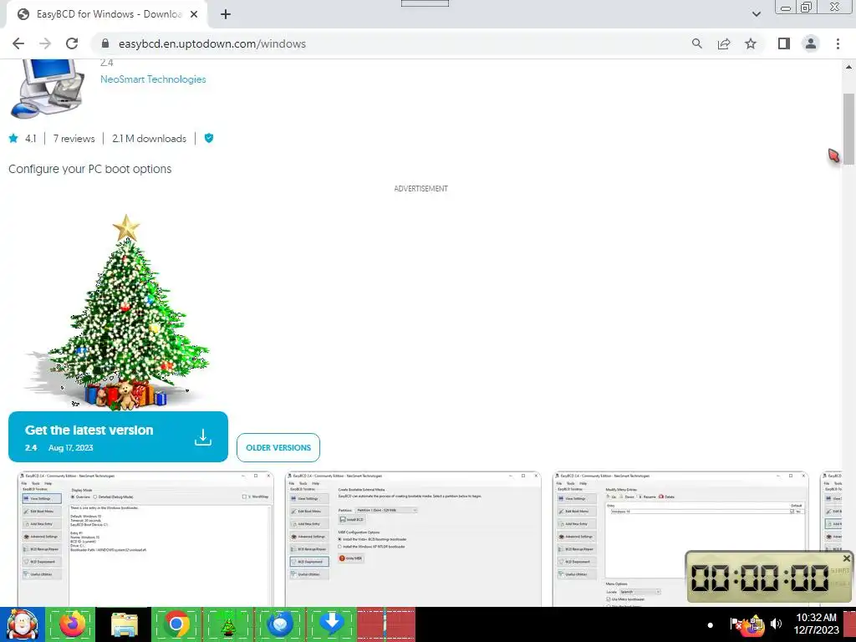Screen dimensions: 856x642
Task: Toggle Chrome side panel
Action: [784, 43]
